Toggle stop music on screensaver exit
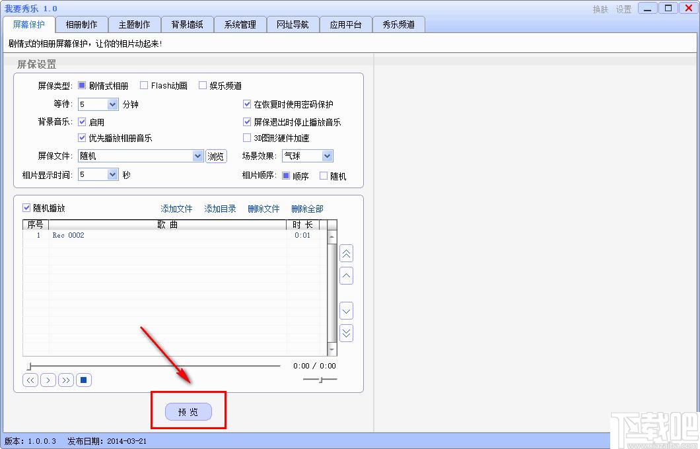The width and height of the screenshot is (700, 449). [x=247, y=121]
